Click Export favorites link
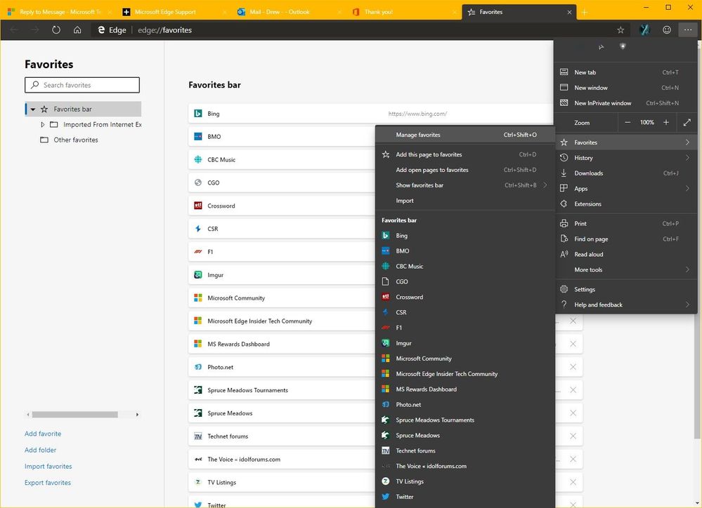Viewport: 702px width, 508px height. tap(48, 483)
